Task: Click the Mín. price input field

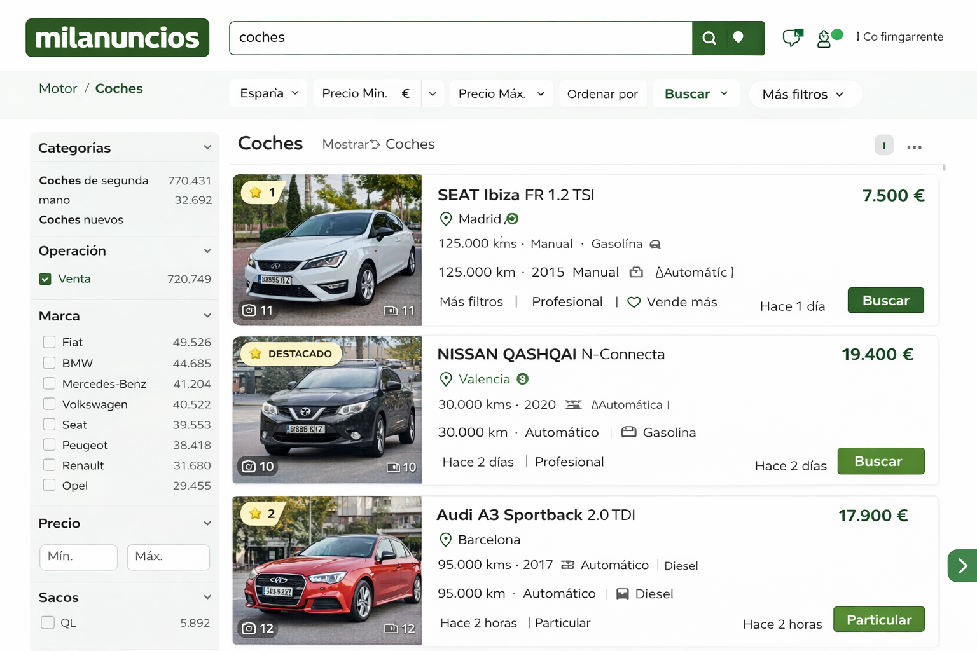Action: 78,557
